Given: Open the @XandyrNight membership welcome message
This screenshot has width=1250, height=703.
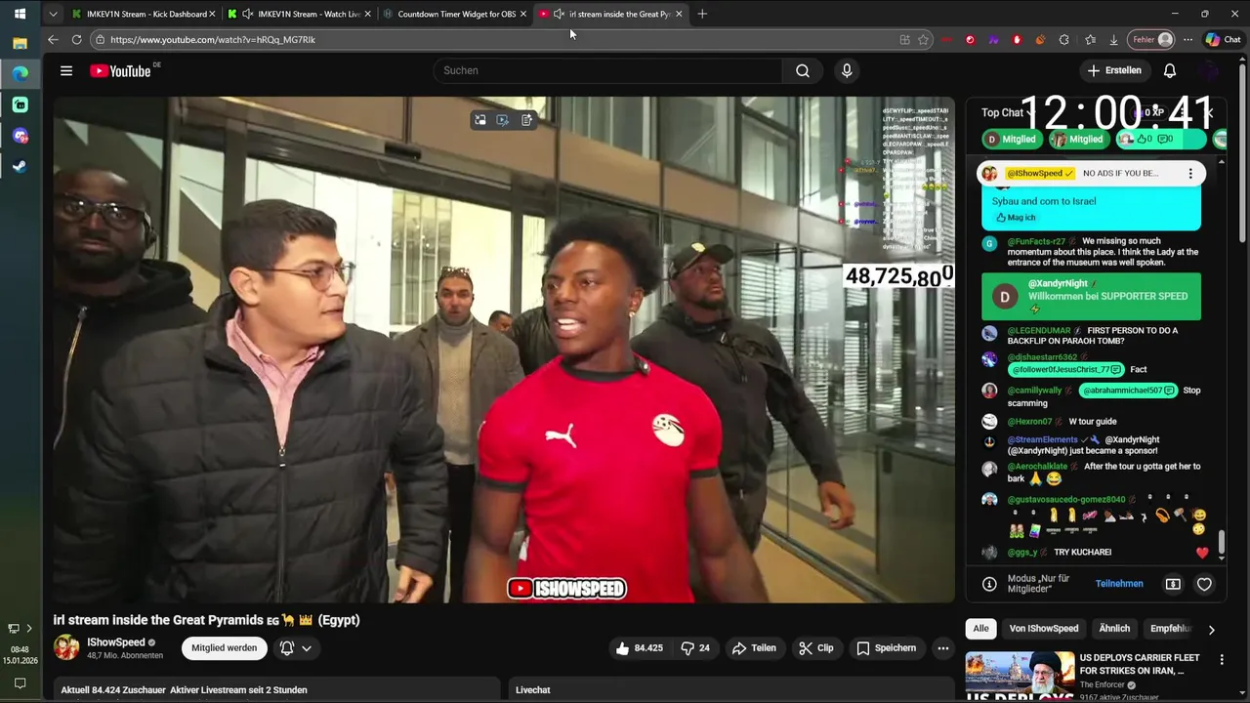Looking at the screenshot, I should (1091, 296).
